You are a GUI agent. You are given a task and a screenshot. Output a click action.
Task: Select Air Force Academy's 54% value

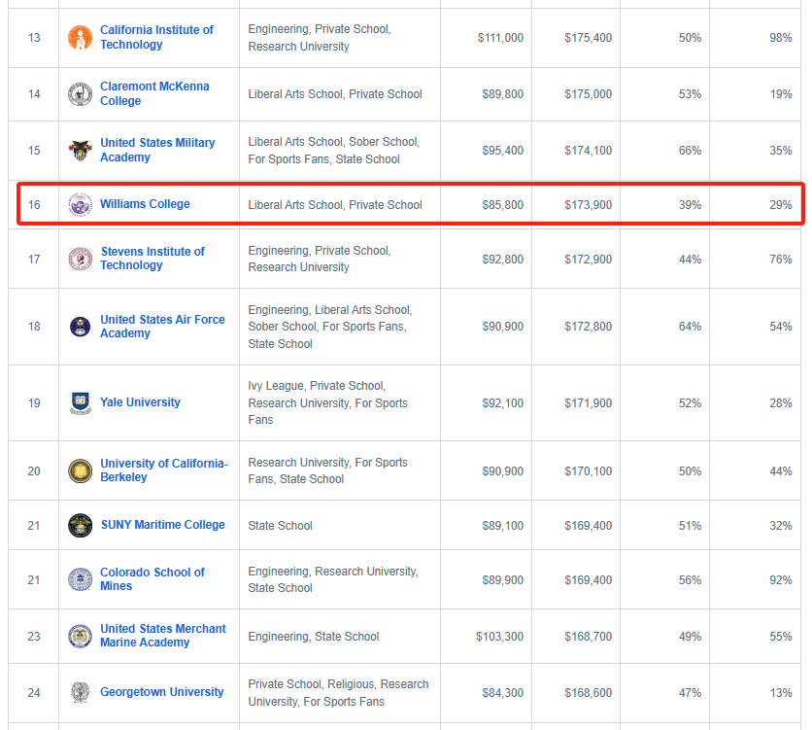[781, 327]
